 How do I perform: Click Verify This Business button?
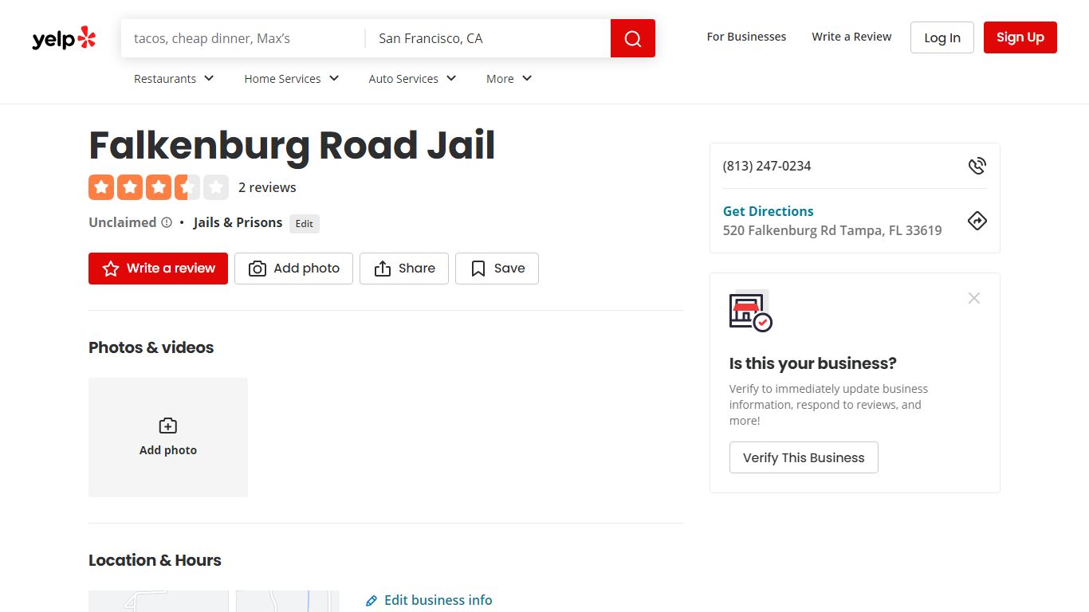coord(804,457)
